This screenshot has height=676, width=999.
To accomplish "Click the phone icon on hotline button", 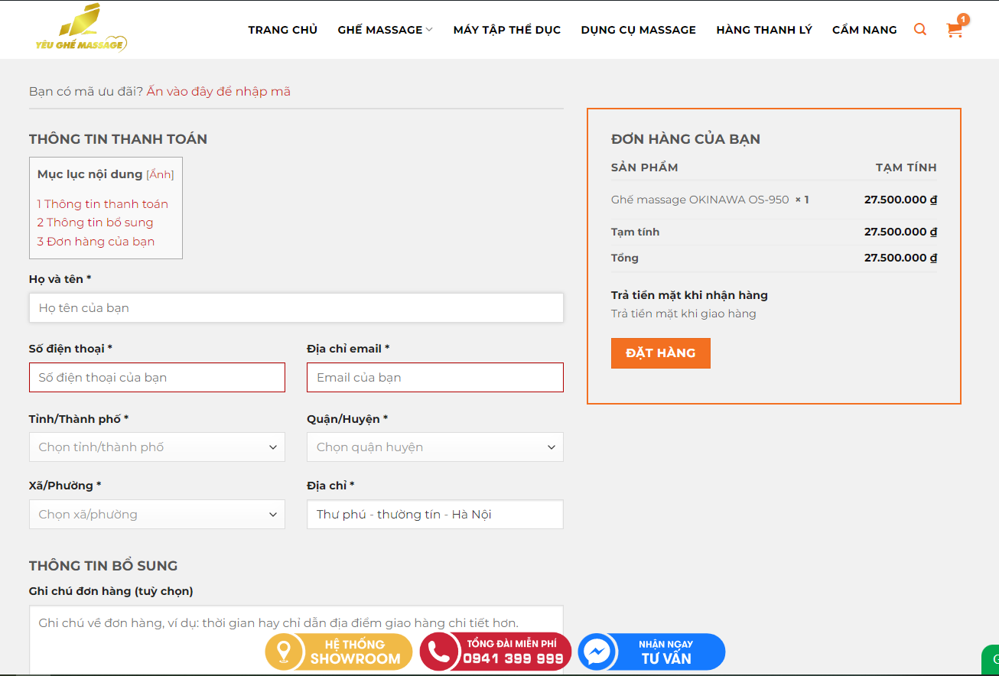I will pos(438,652).
